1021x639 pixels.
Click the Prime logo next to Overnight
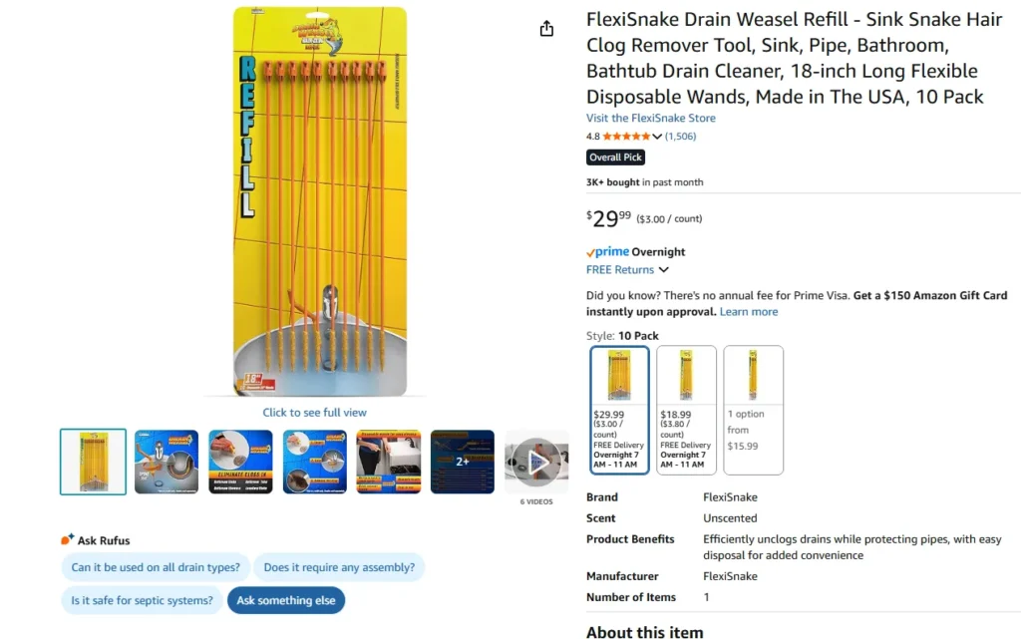(607, 251)
